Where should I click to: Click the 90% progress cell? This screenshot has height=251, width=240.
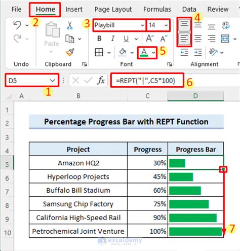click(148, 218)
